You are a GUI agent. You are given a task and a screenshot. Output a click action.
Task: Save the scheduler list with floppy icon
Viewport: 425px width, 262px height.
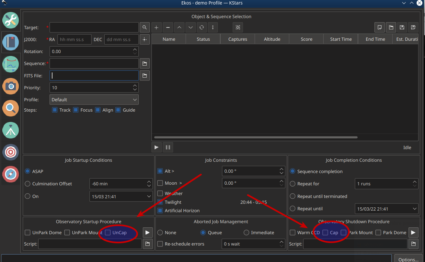pyautogui.click(x=402, y=27)
